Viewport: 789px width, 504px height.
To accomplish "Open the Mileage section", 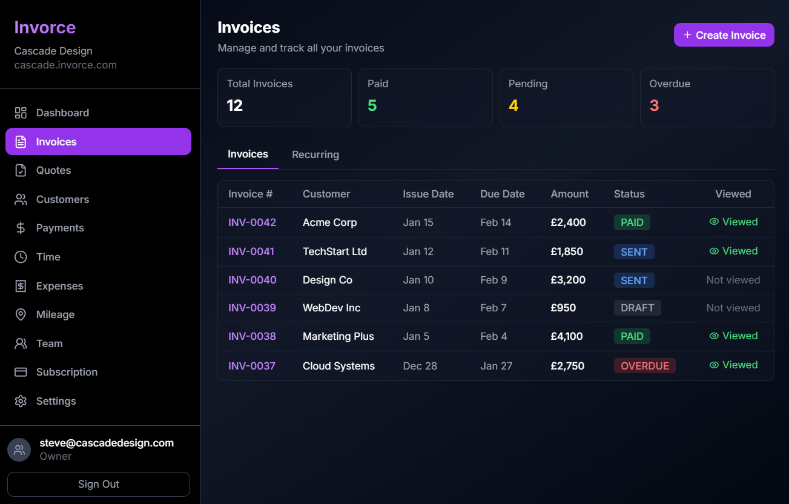I will 20,314.
